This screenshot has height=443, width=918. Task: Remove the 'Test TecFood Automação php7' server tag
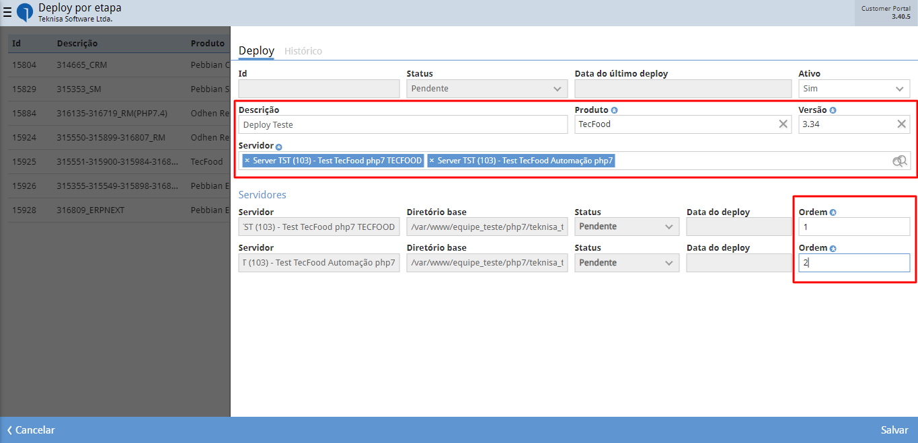click(432, 161)
